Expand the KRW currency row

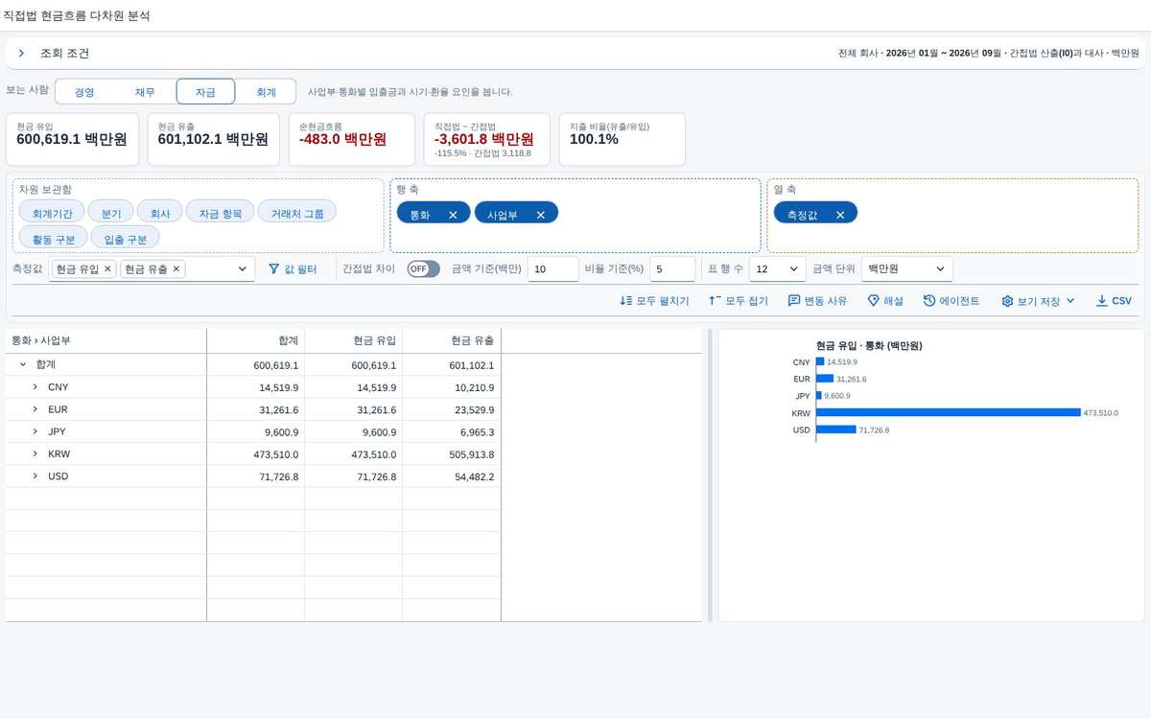(35, 454)
